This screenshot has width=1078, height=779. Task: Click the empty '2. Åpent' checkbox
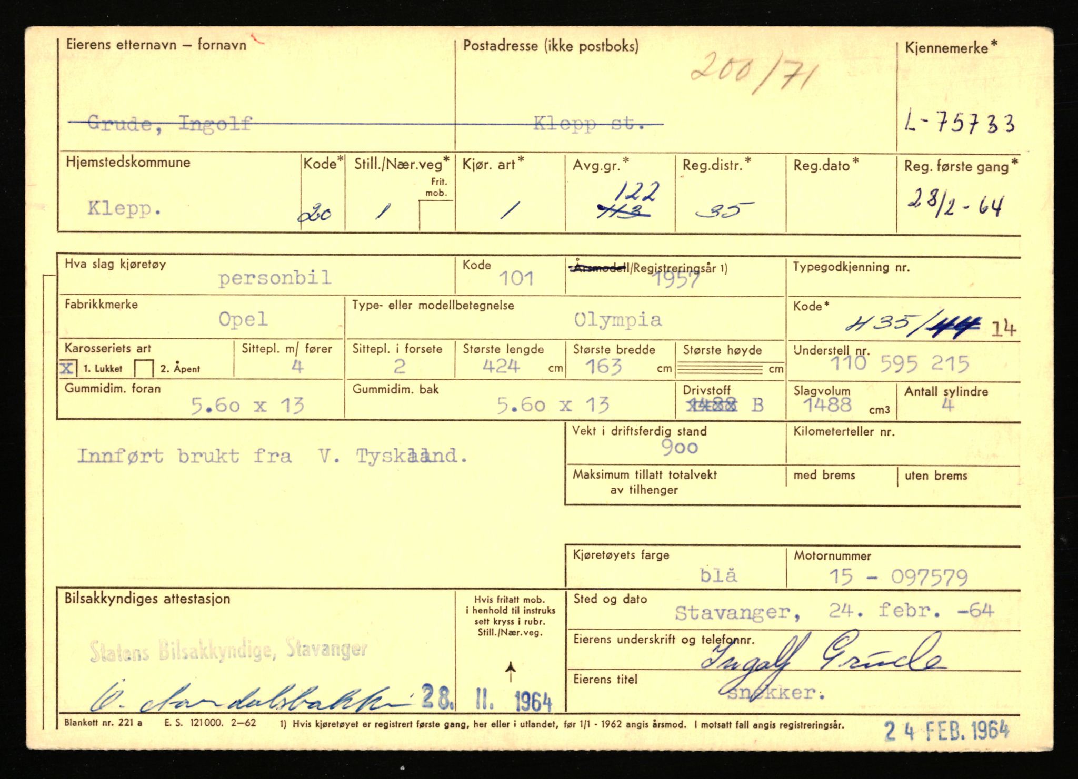click(x=144, y=368)
